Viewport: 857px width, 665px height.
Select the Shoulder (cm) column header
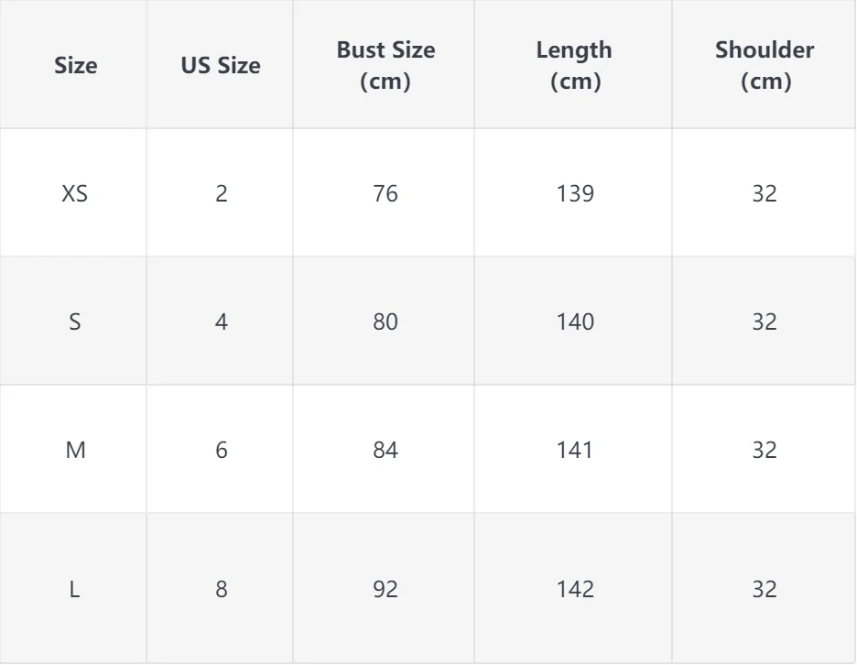[765, 65]
